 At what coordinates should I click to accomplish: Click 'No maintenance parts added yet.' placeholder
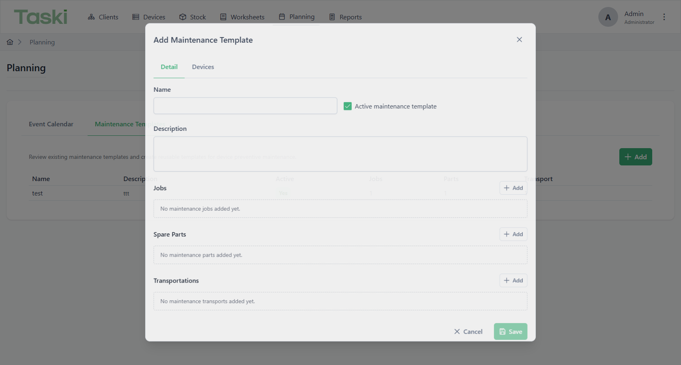(201, 255)
